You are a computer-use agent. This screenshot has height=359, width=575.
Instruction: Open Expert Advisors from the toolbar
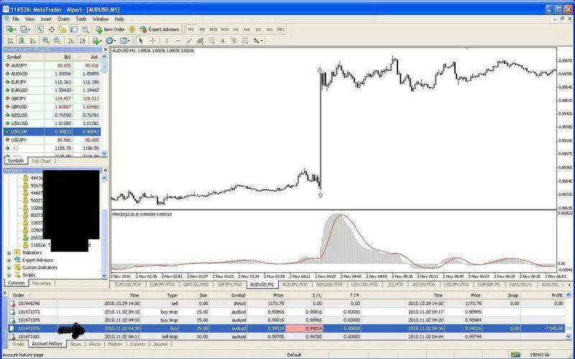[158, 29]
